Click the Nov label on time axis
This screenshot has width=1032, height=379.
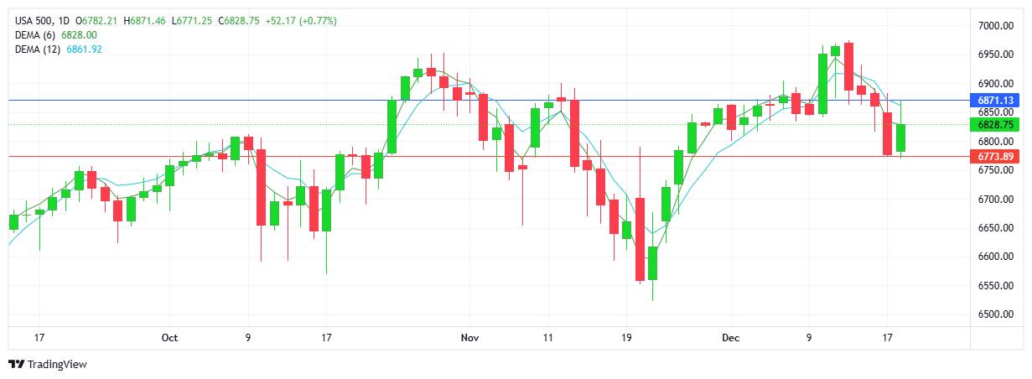(469, 338)
